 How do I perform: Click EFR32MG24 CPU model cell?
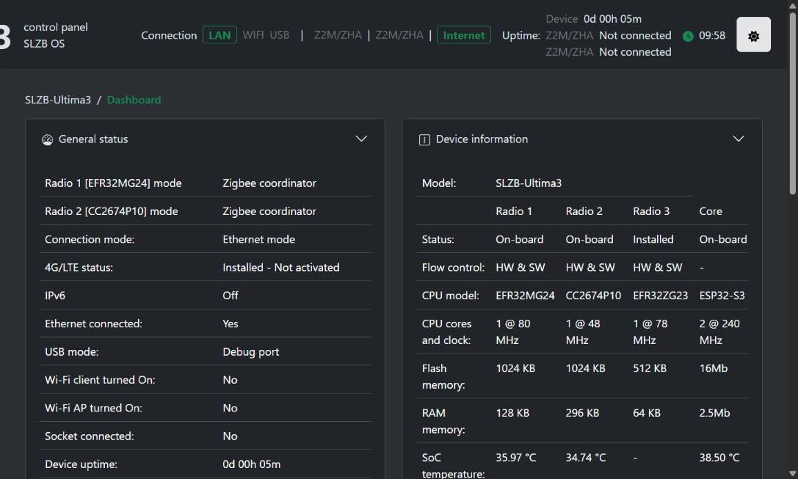click(525, 296)
